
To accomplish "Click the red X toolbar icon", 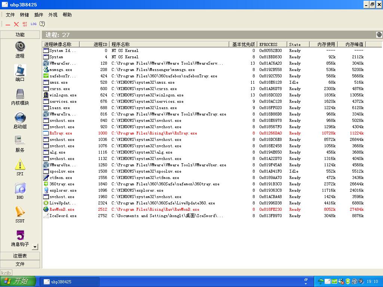I will tap(16, 24).
